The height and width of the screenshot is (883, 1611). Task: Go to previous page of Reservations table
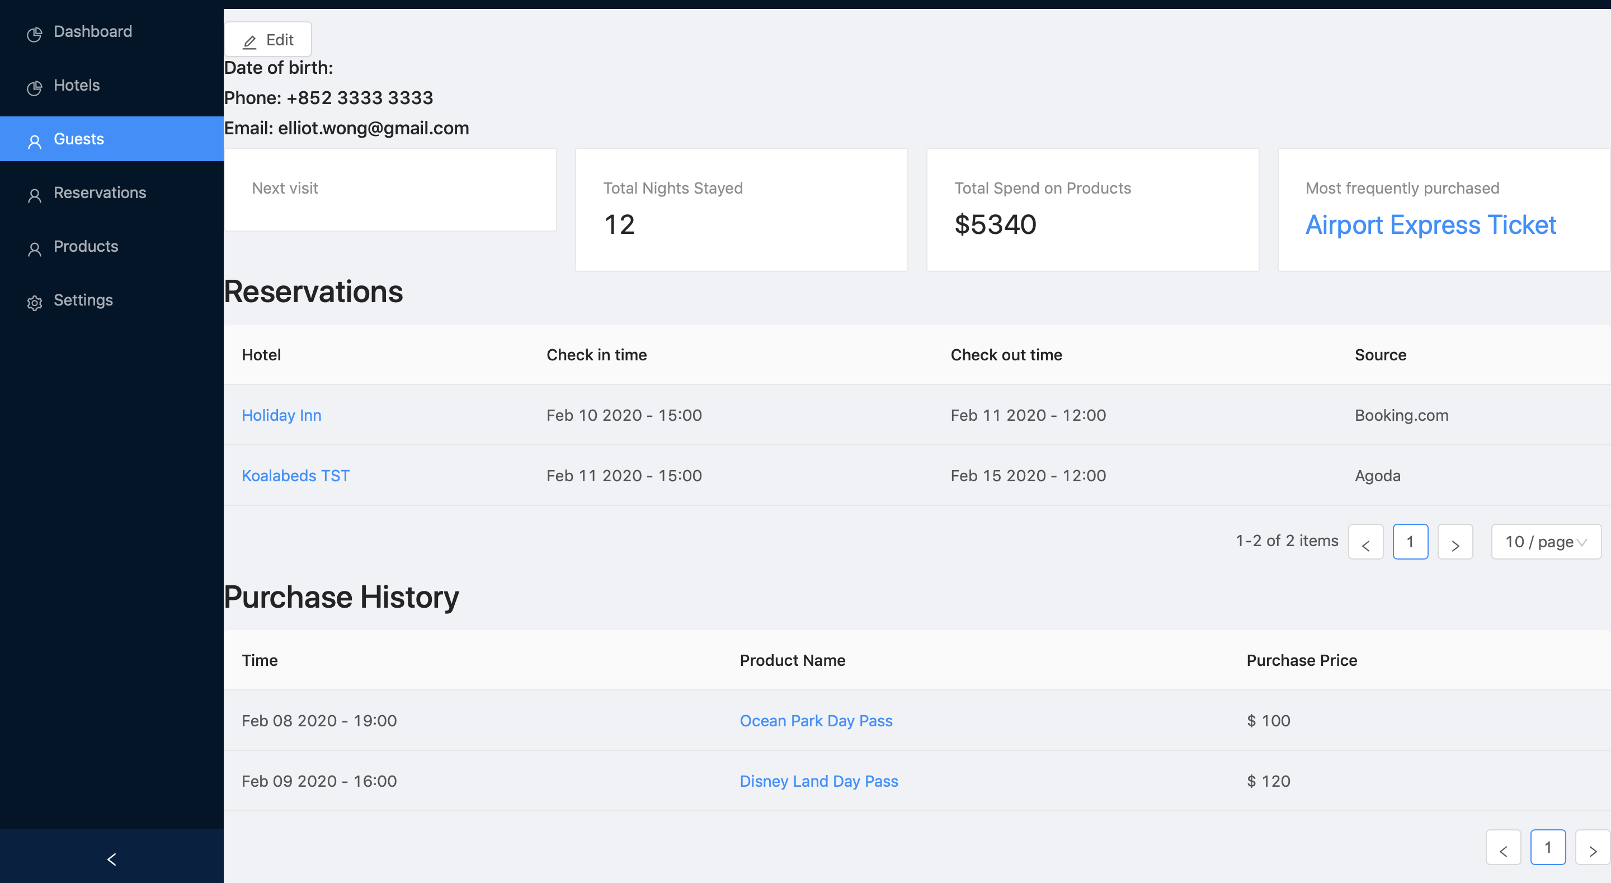1365,542
